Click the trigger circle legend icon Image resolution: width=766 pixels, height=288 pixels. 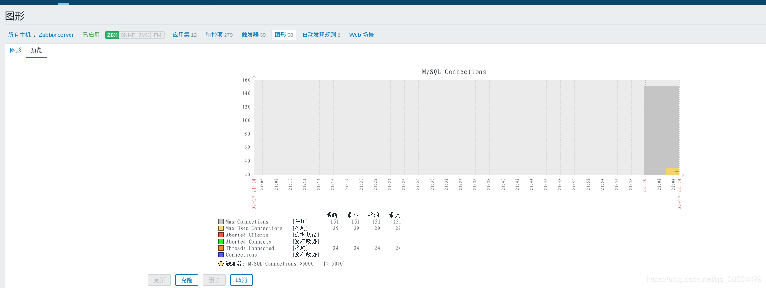tap(221, 264)
